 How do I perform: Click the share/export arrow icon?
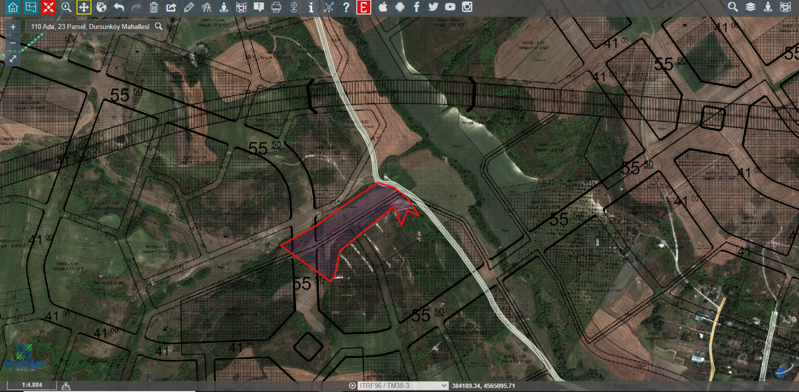tap(171, 7)
